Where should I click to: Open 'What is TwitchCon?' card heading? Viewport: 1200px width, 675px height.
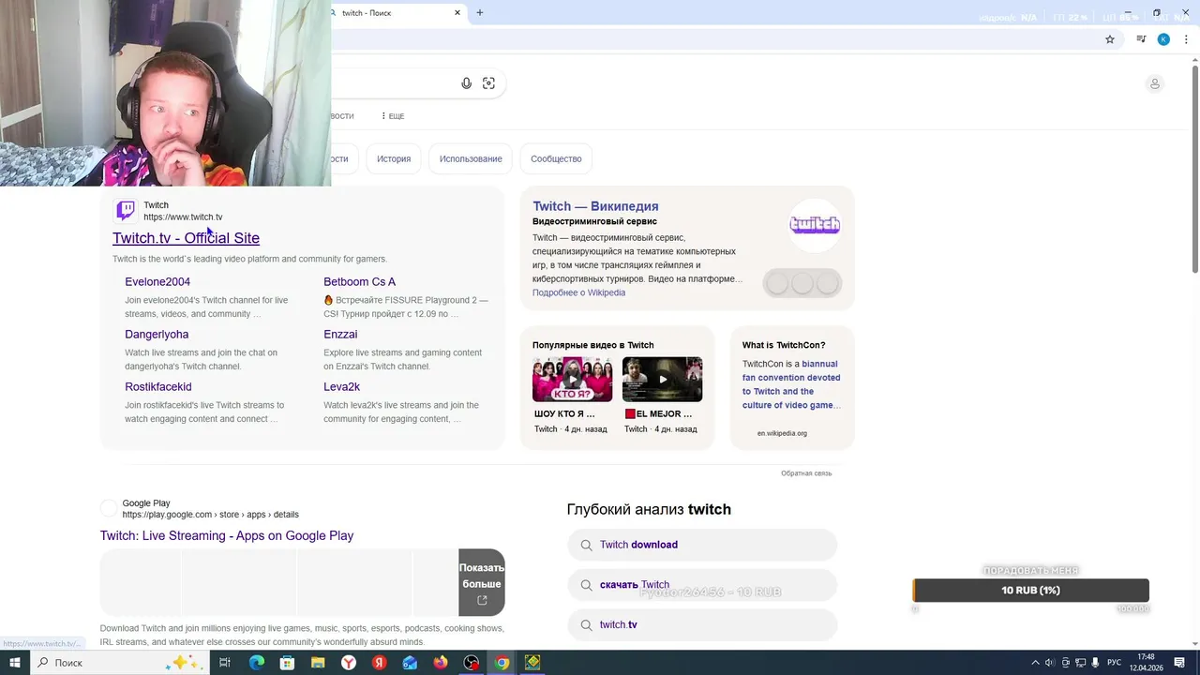[x=784, y=345]
